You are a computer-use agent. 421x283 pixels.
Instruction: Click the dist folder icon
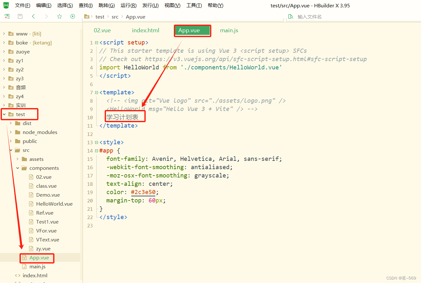point(18,123)
